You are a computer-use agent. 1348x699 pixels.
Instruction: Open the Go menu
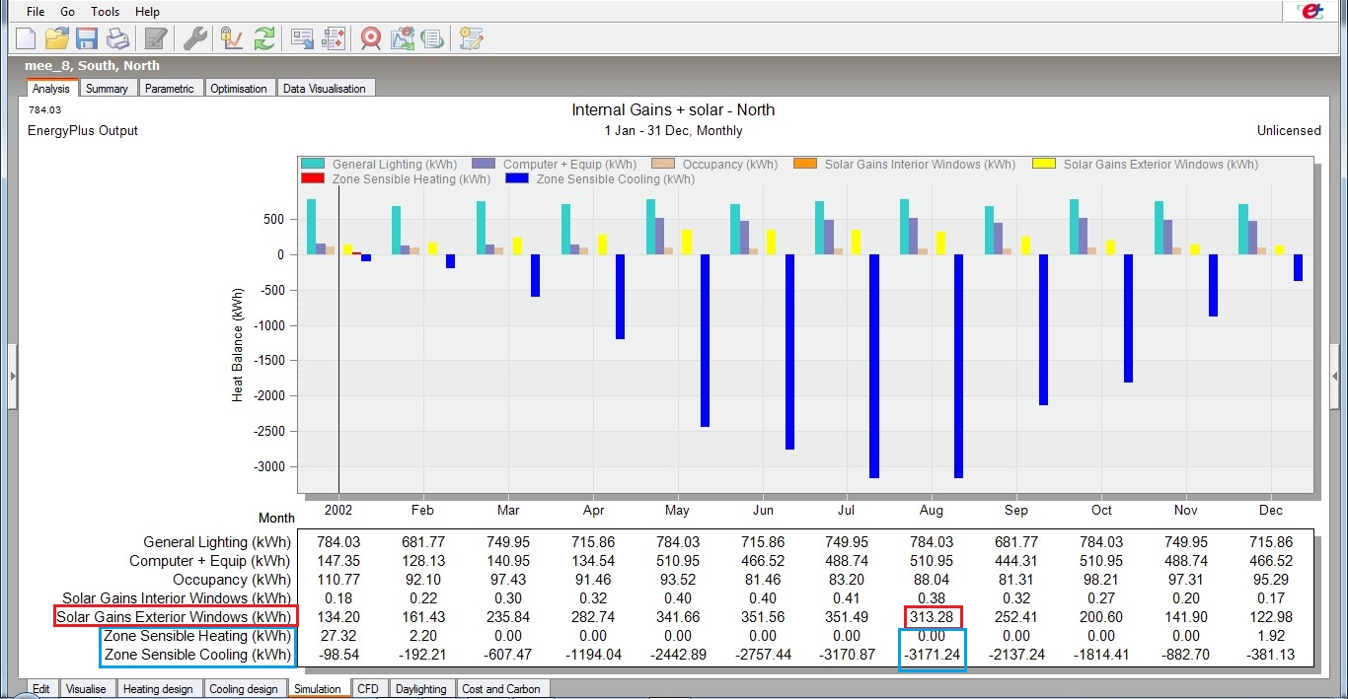pyautogui.click(x=67, y=12)
